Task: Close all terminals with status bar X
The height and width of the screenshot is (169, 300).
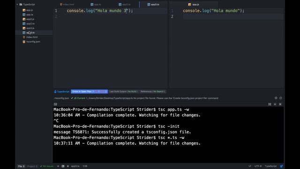Action: coord(67,166)
